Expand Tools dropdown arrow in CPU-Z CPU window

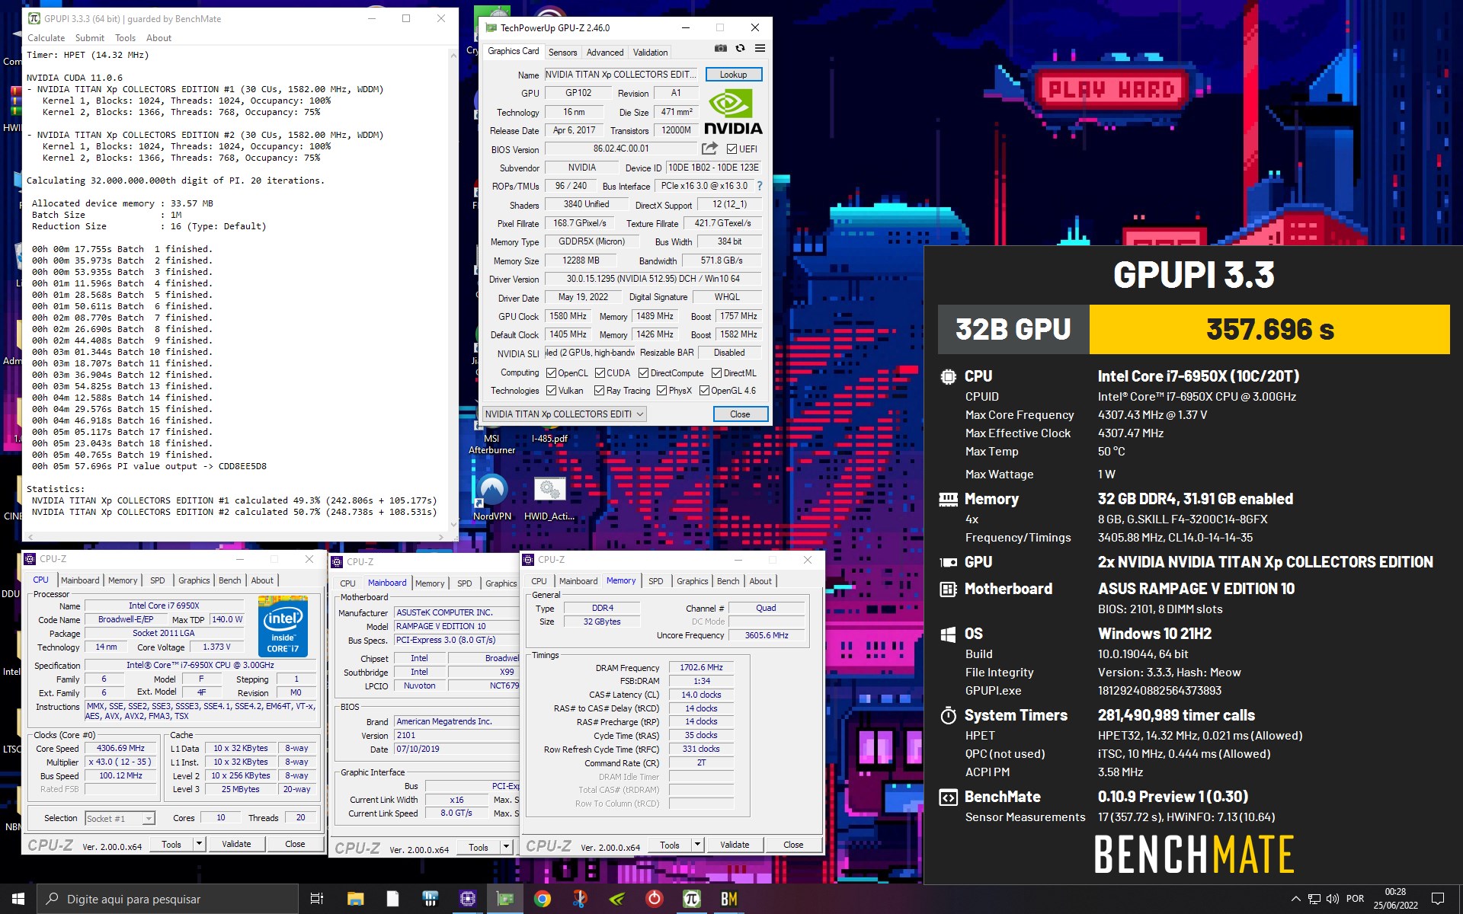pyautogui.click(x=199, y=844)
